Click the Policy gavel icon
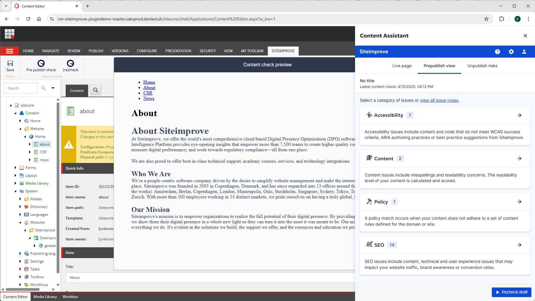 pyautogui.click(x=369, y=201)
